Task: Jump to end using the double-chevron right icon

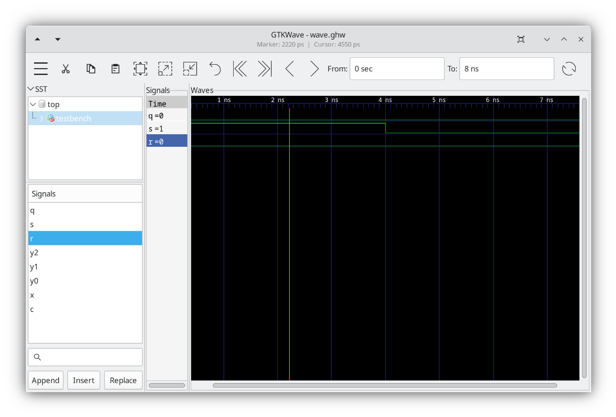Action: click(264, 69)
